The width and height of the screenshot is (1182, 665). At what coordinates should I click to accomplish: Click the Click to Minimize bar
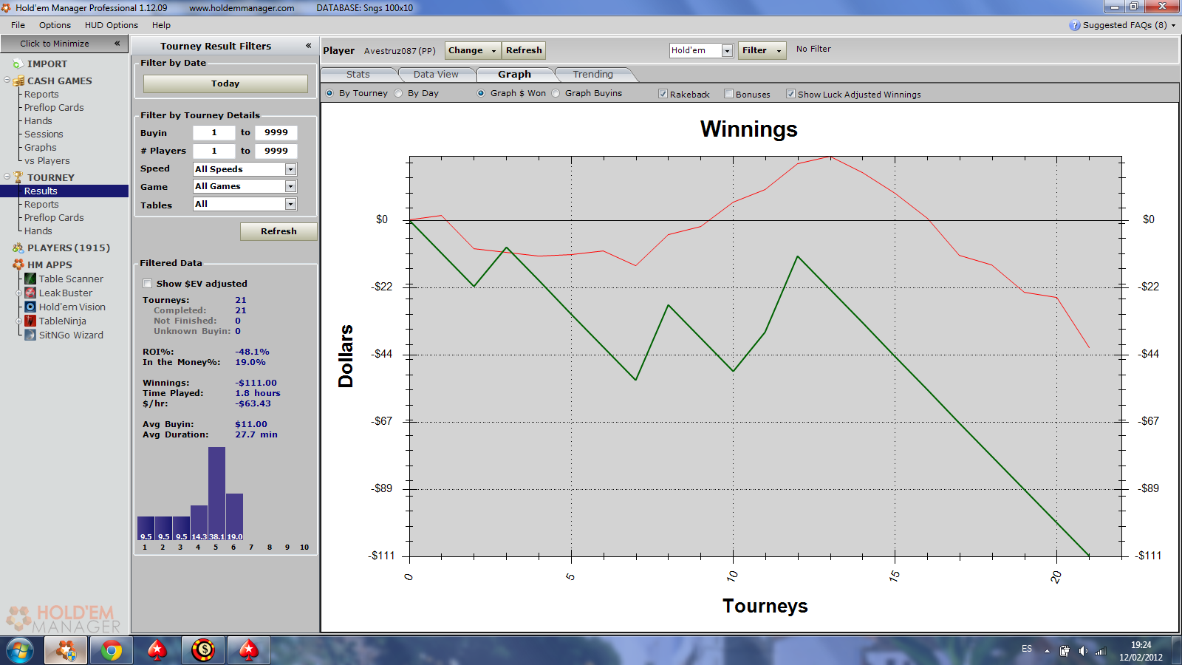click(64, 44)
